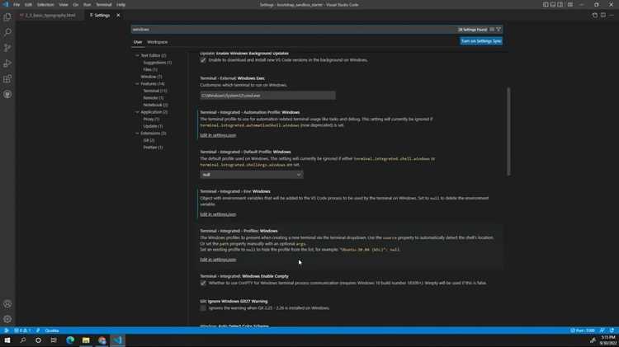Open the GitHub icon in activity bar
Screen dimensions: 619x347
(x=7, y=95)
